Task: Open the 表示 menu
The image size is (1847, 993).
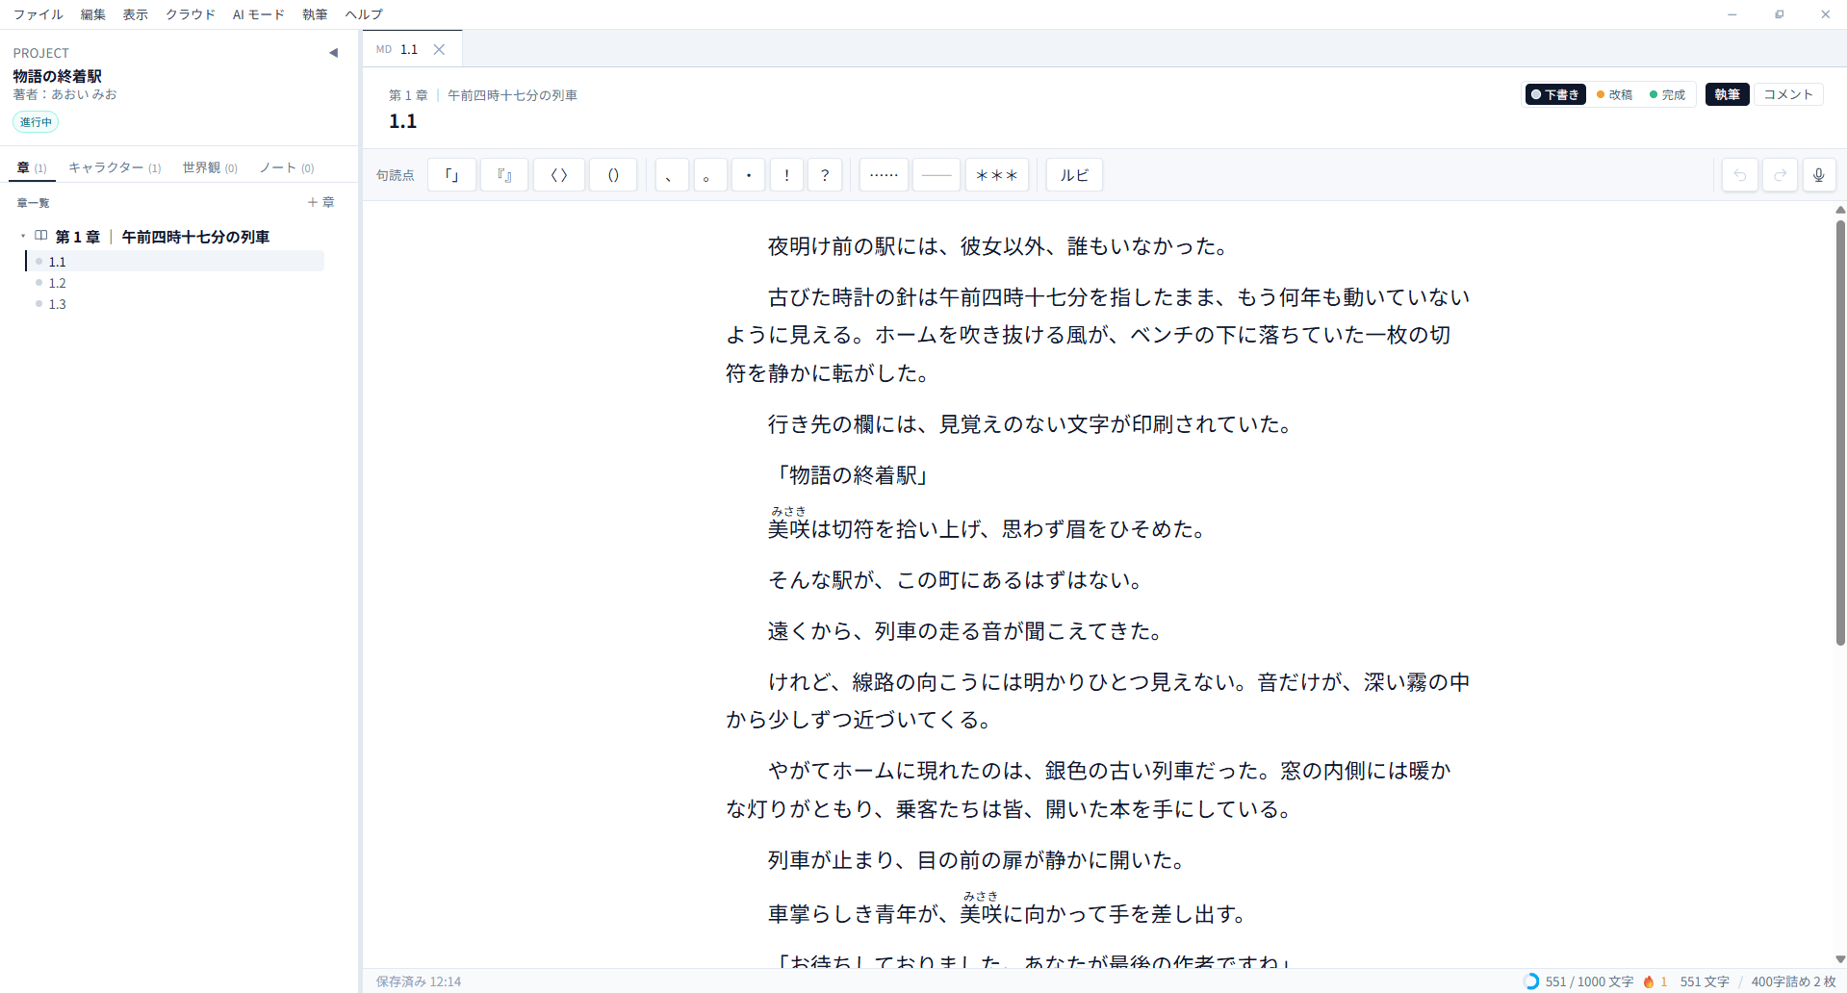Action: pyautogui.click(x=136, y=14)
